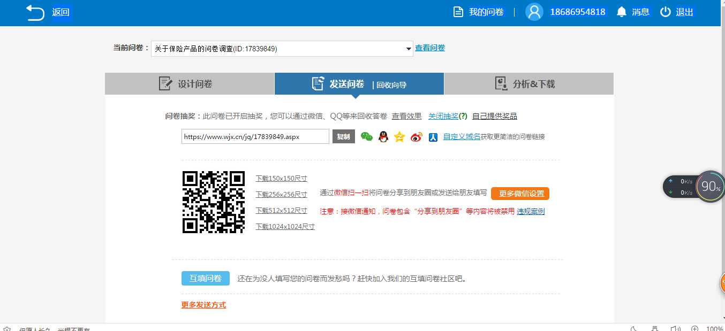725x331 pixels.
Task: Open 我的问卷 page
Action: 486,12
